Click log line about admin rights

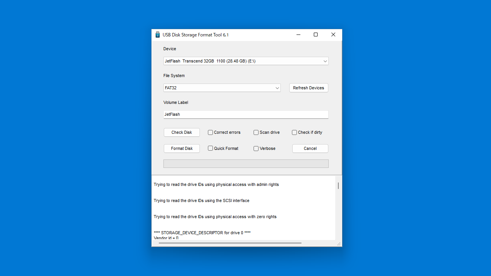[x=216, y=184]
